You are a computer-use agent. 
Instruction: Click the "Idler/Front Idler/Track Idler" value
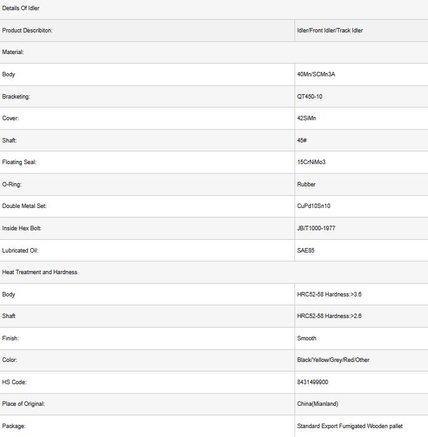329,31
